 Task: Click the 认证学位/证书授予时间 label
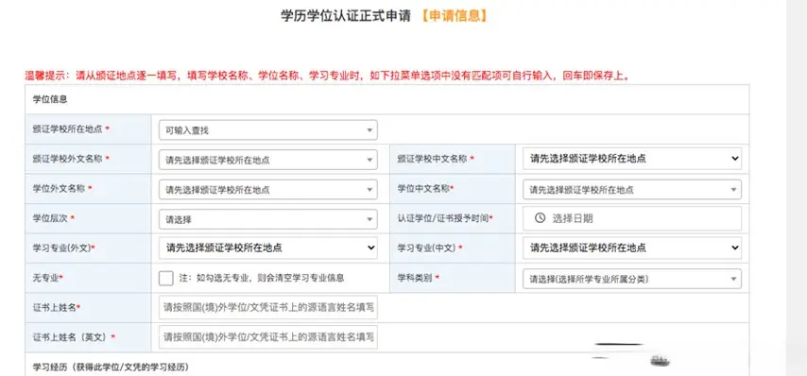click(445, 218)
